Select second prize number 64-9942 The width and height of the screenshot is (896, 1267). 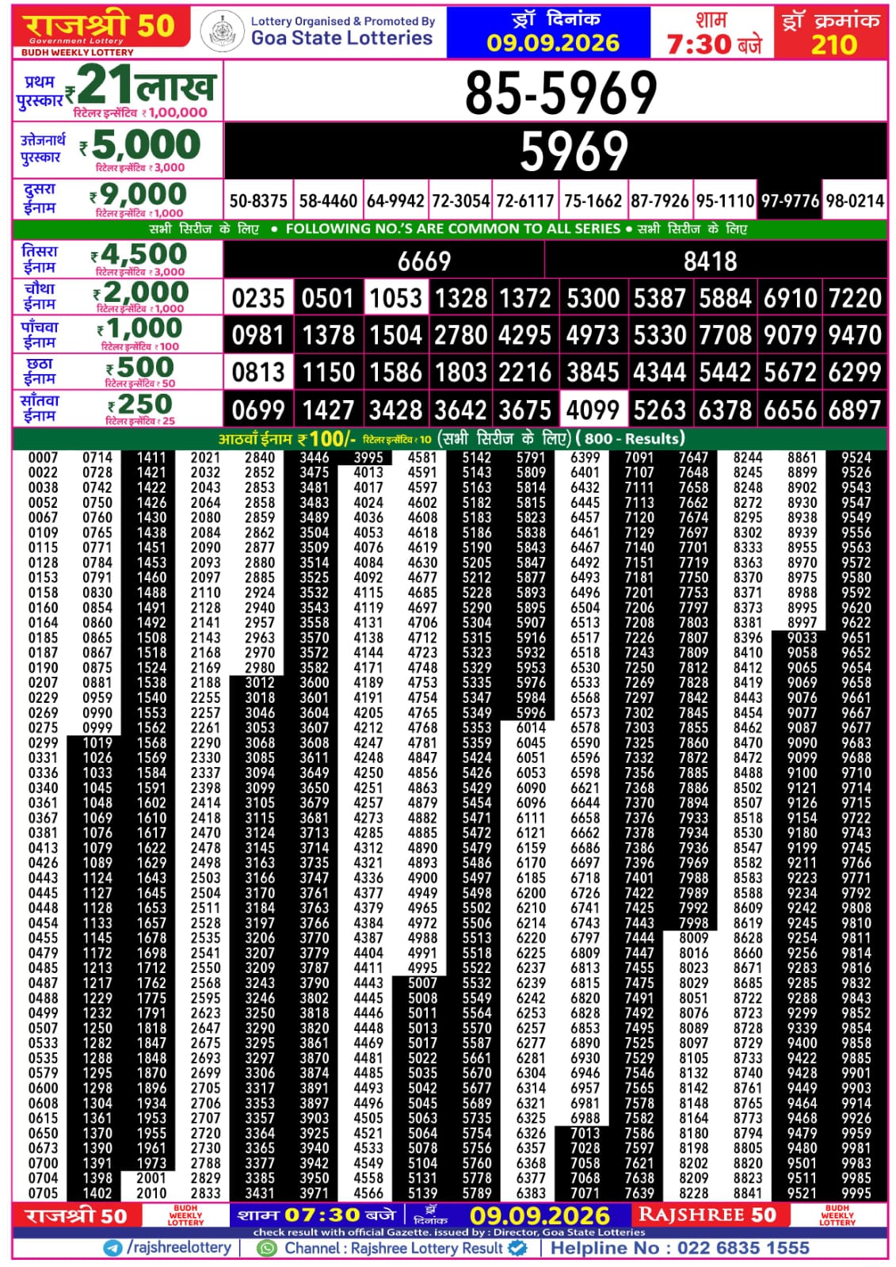pyautogui.click(x=395, y=200)
